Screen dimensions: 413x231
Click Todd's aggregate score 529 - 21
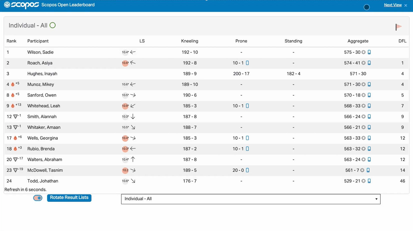tap(352, 181)
